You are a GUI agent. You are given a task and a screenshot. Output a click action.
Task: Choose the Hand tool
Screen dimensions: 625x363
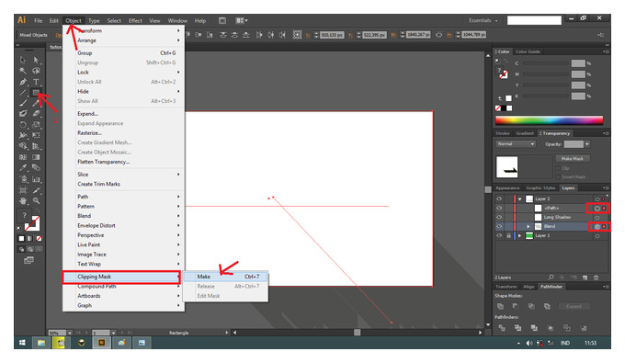[x=23, y=201]
